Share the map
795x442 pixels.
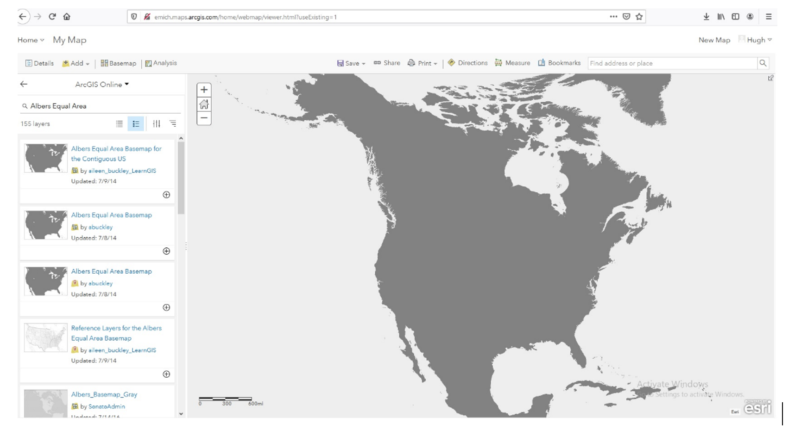[x=387, y=63]
